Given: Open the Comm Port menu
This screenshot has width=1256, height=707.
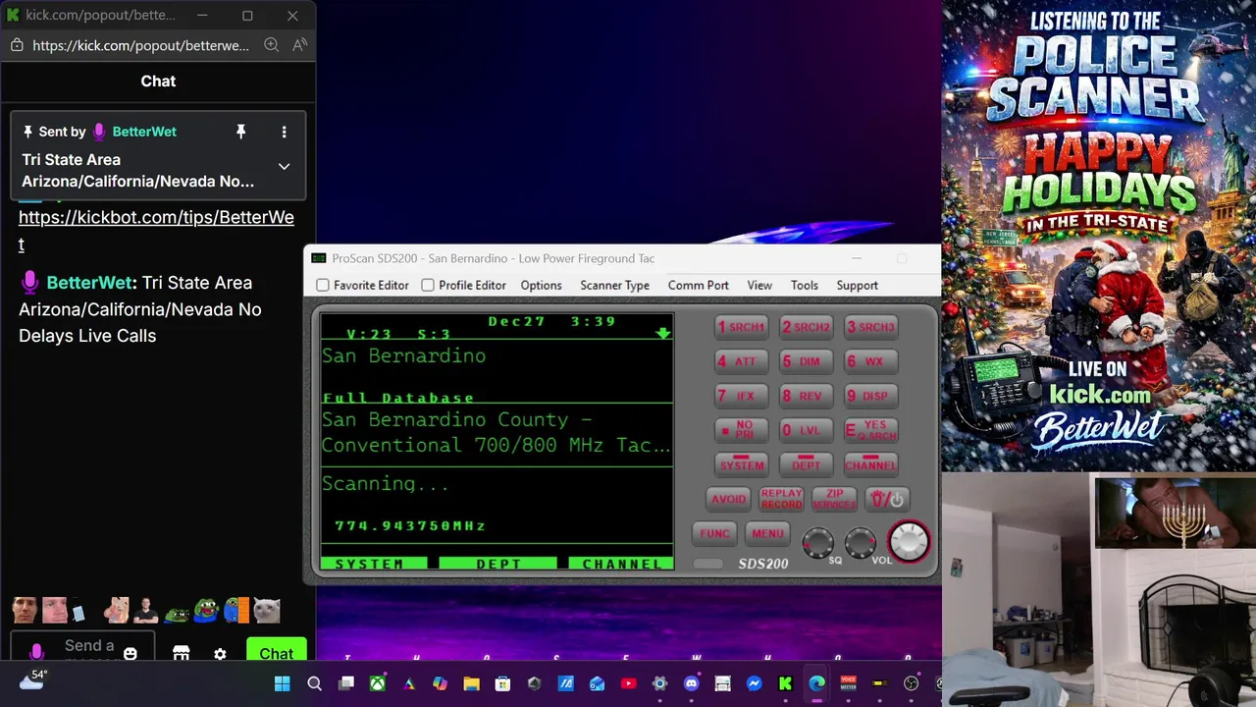Looking at the screenshot, I should [698, 285].
